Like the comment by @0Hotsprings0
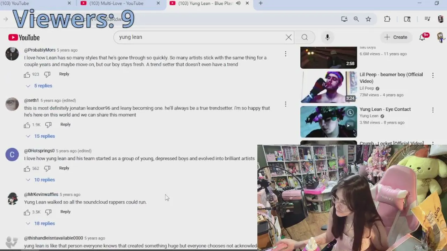 [x=27, y=169]
